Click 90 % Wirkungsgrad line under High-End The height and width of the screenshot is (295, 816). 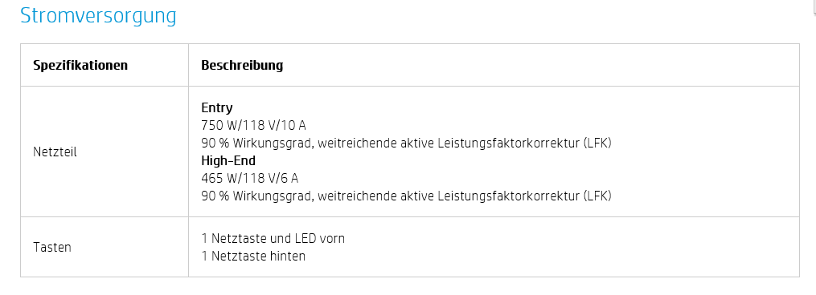point(407,196)
